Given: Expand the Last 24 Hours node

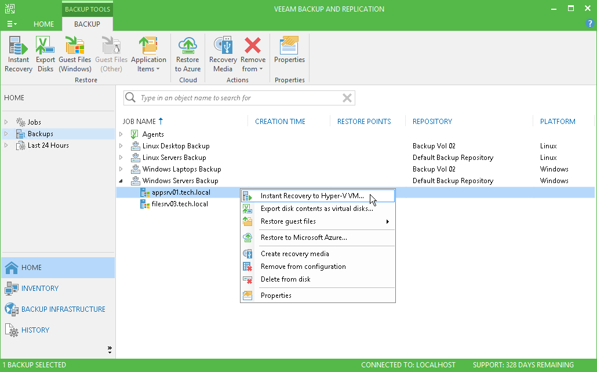Looking at the screenshot, I should [6, 145].
